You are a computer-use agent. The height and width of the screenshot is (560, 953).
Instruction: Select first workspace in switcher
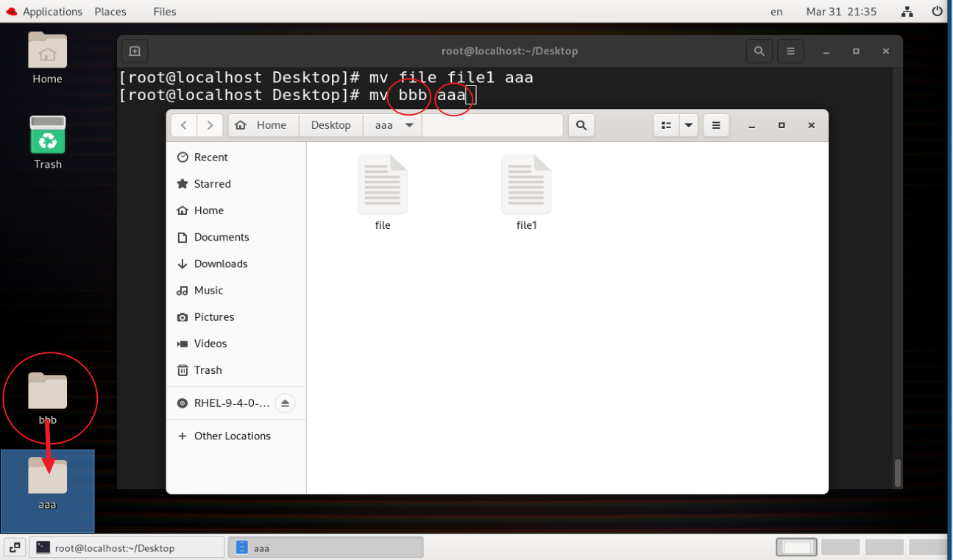(x=797, y=547)
